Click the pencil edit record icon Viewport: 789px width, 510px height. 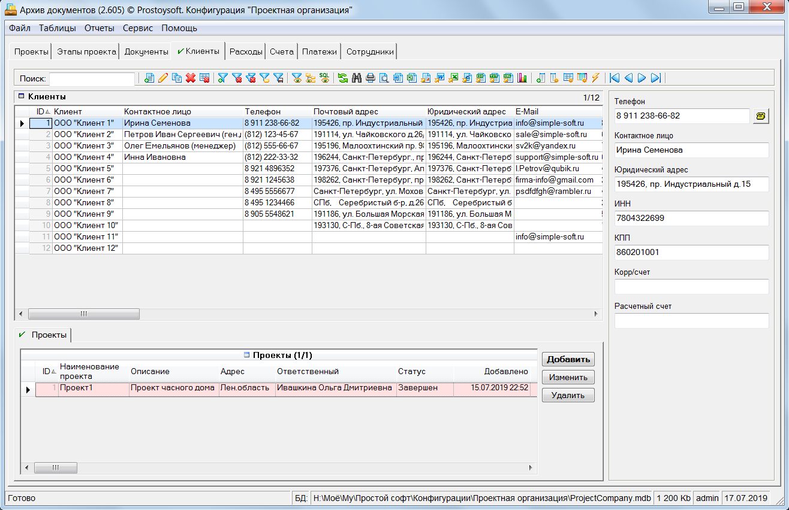tap(163, 78)
